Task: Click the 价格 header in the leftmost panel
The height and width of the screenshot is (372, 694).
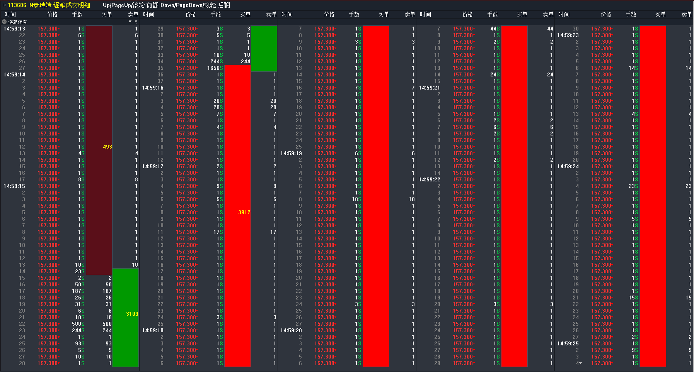Action: point(52,14)
